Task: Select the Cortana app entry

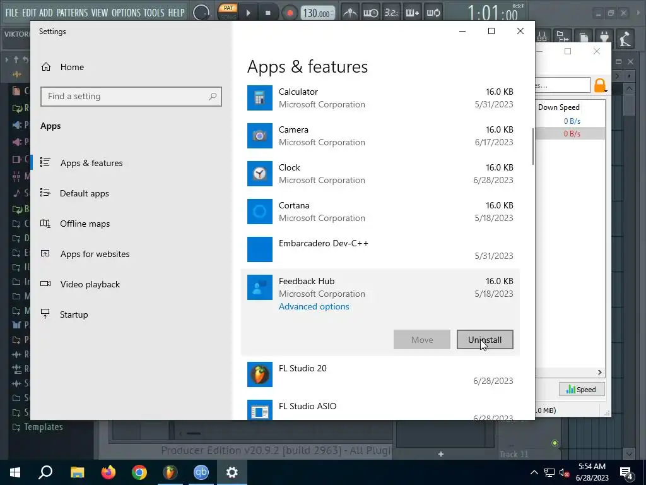Action: tap(380, 212)
